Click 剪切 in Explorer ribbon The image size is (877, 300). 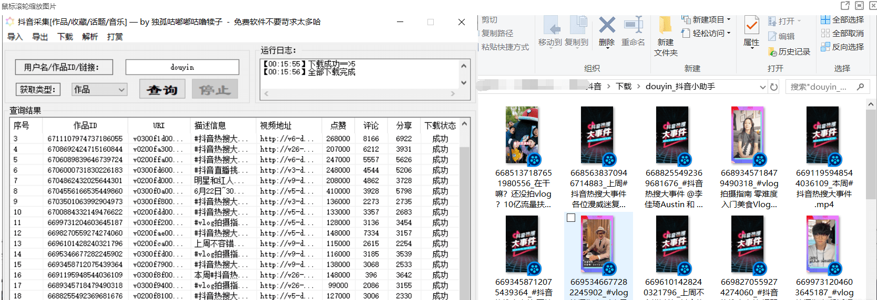tap(490, 19)
